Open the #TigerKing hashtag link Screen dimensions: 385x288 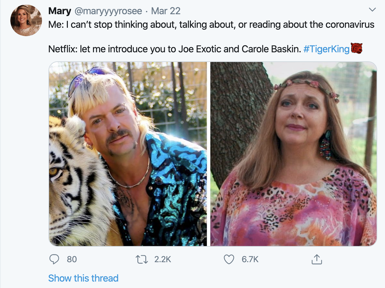pyautogui.click(x=327, y=49)
